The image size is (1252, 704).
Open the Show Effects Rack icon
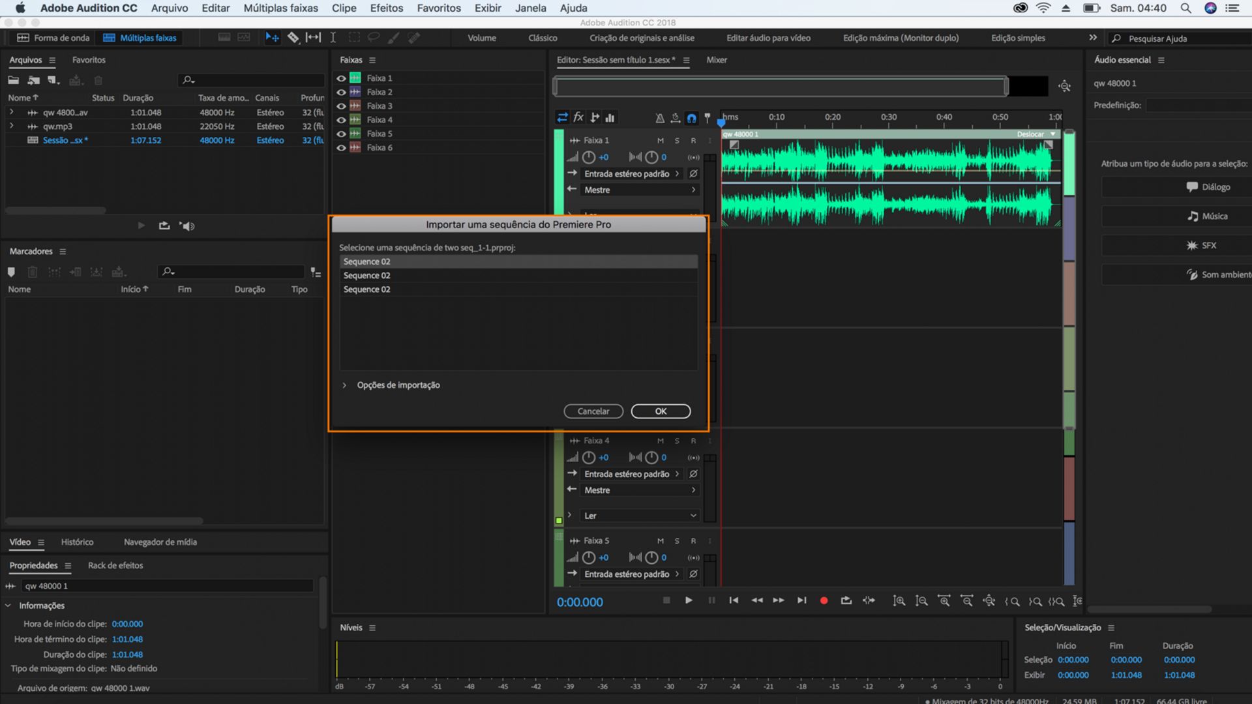(x=578, y=117)
